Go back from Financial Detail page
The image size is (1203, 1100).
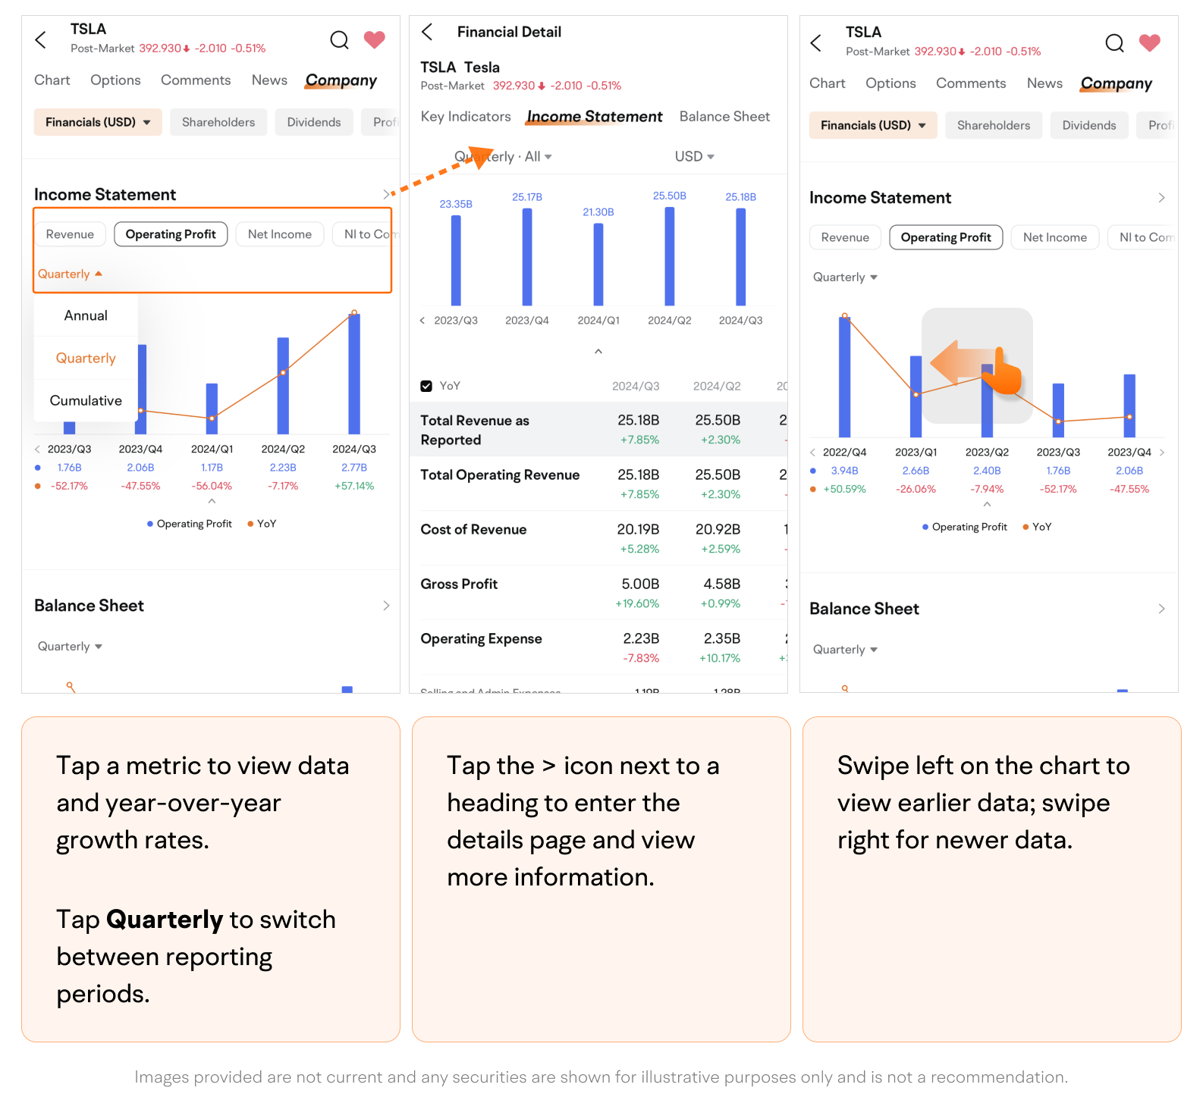(x=428, y=32)
